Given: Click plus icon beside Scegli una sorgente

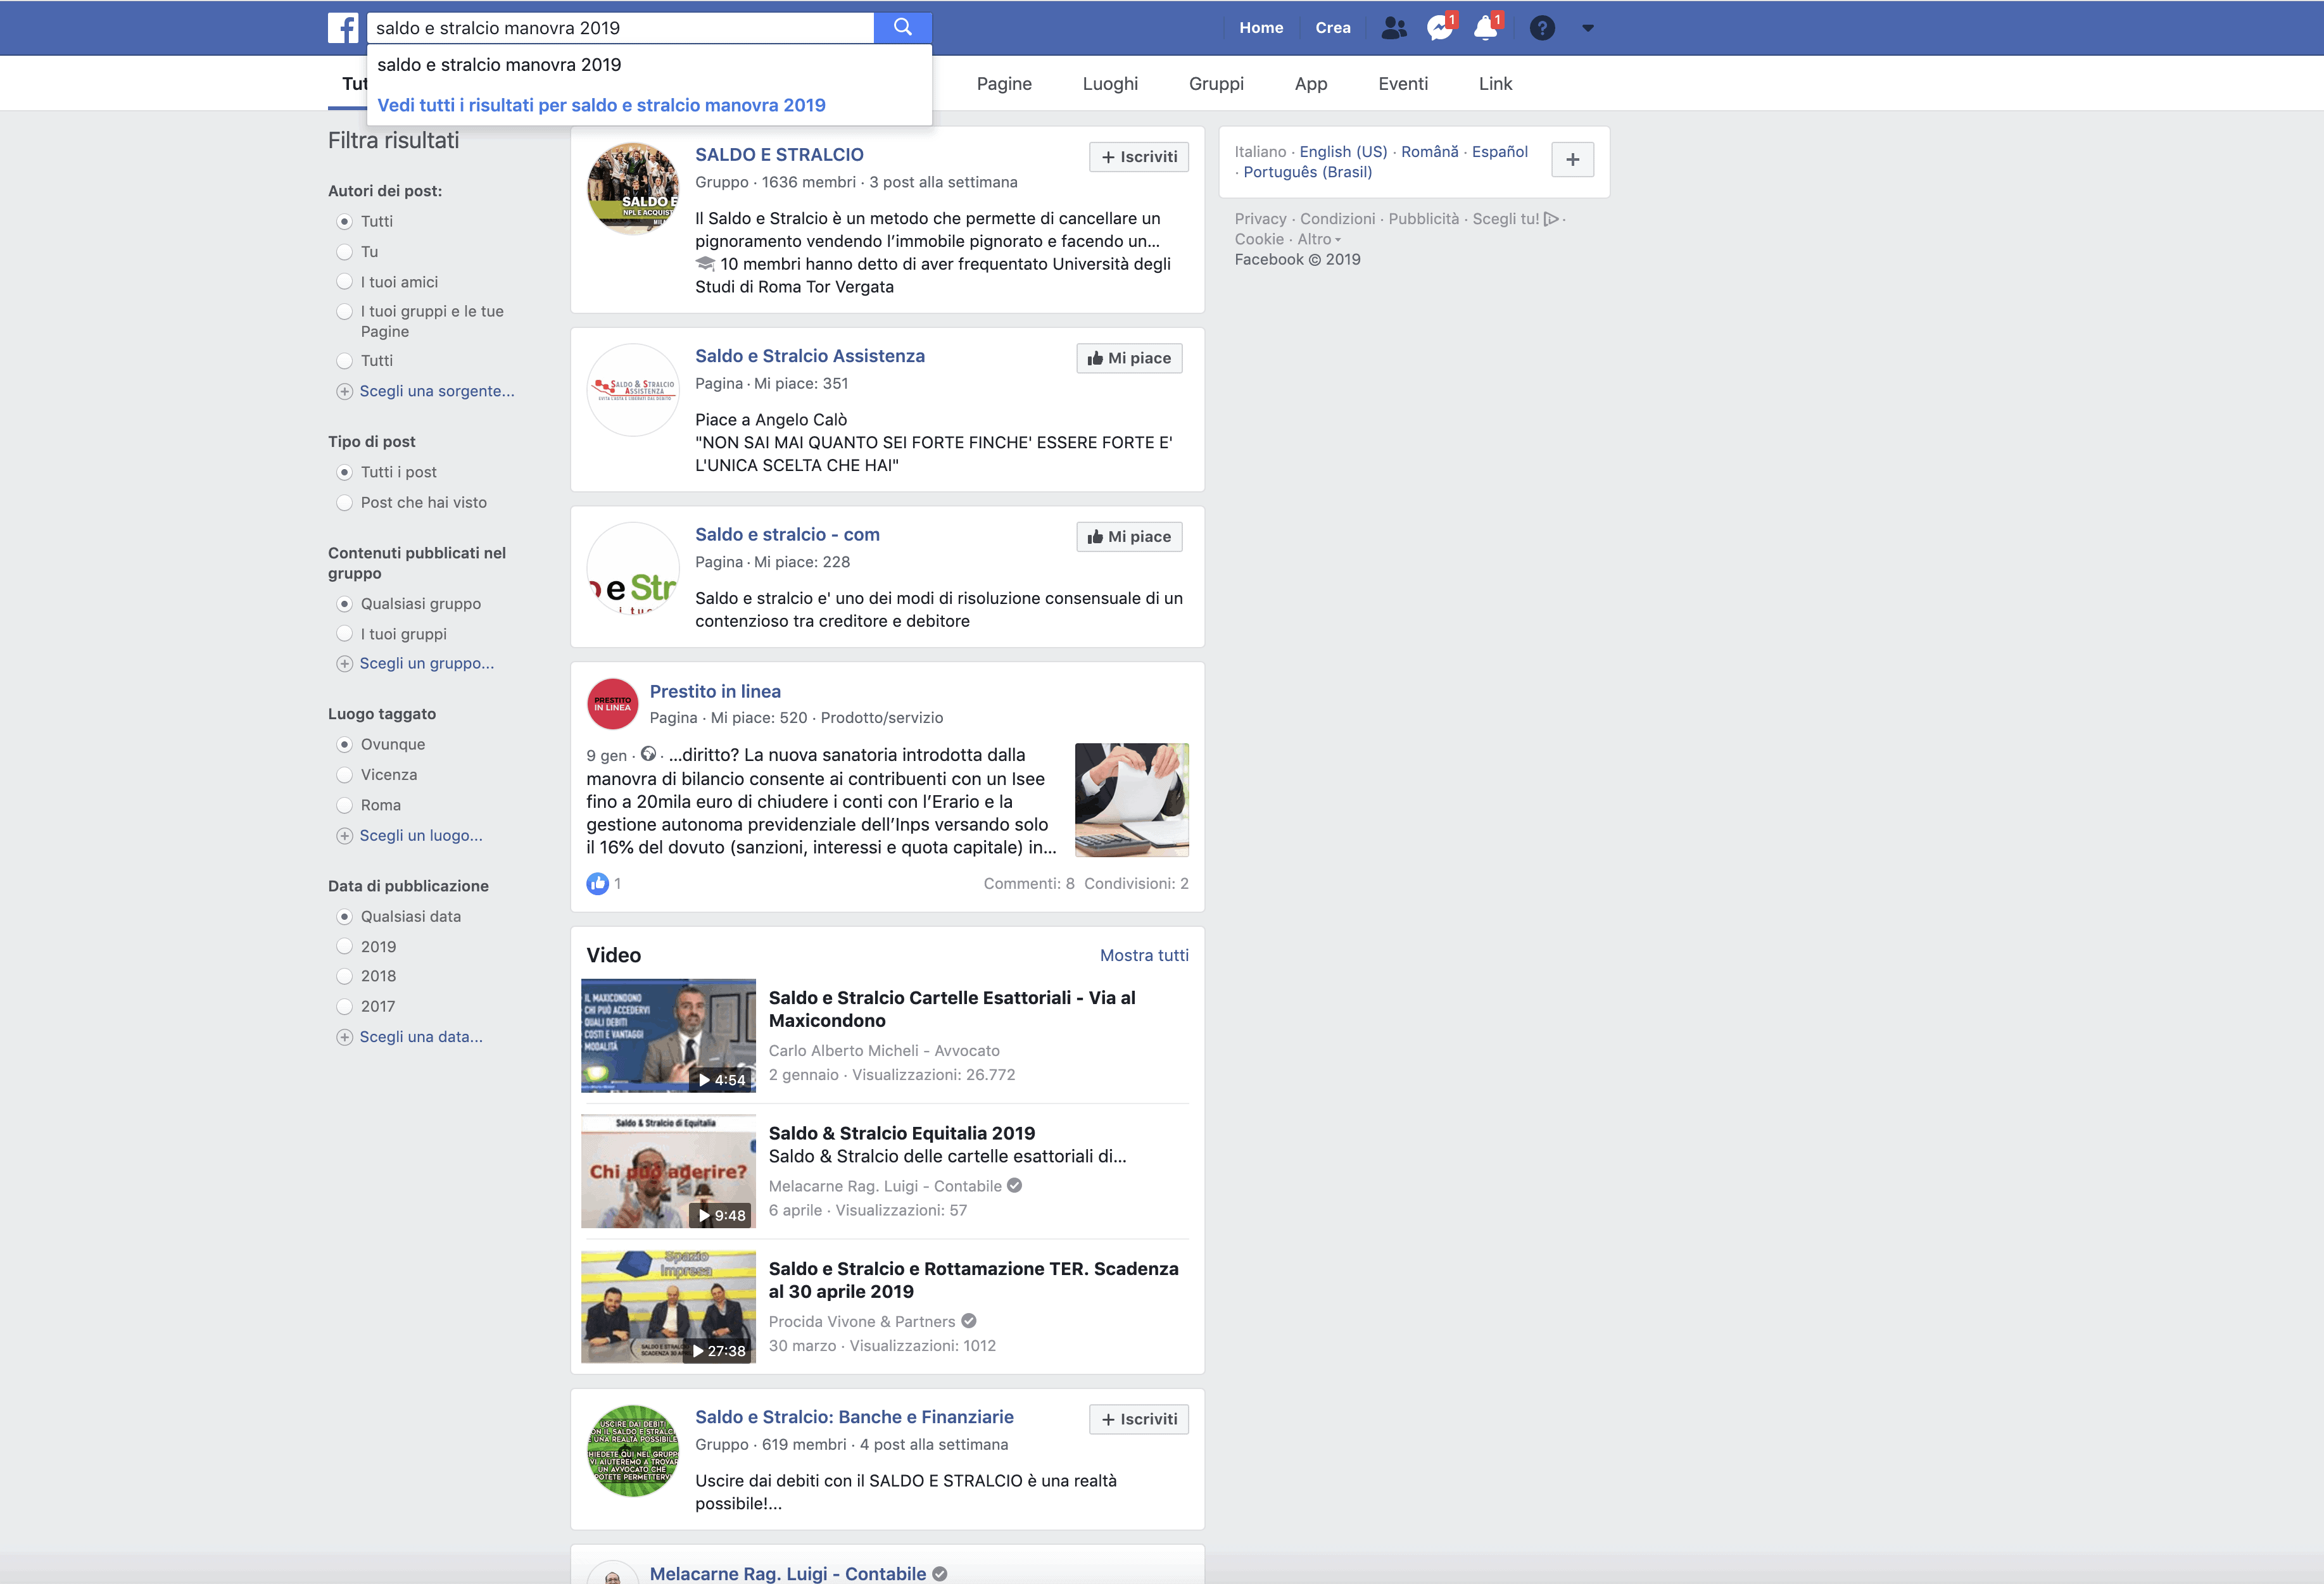Looking at the screenshot, I should (x=344, y=391).
